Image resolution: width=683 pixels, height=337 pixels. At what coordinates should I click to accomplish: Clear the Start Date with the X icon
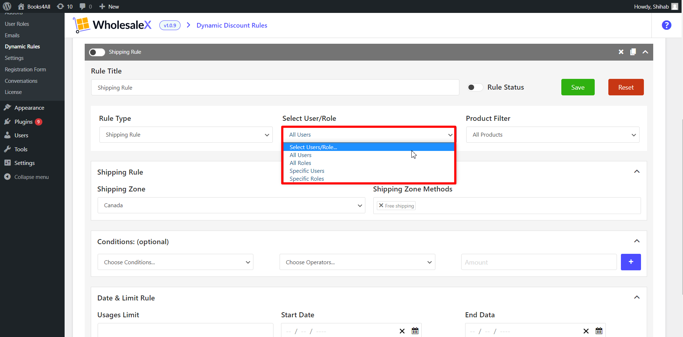click(x=402, y=331)
